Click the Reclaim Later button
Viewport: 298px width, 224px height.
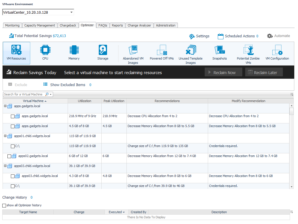pyautogui.click(x=264, y=72)
